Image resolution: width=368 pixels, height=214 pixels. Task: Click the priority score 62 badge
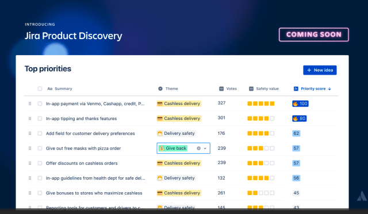296,134
